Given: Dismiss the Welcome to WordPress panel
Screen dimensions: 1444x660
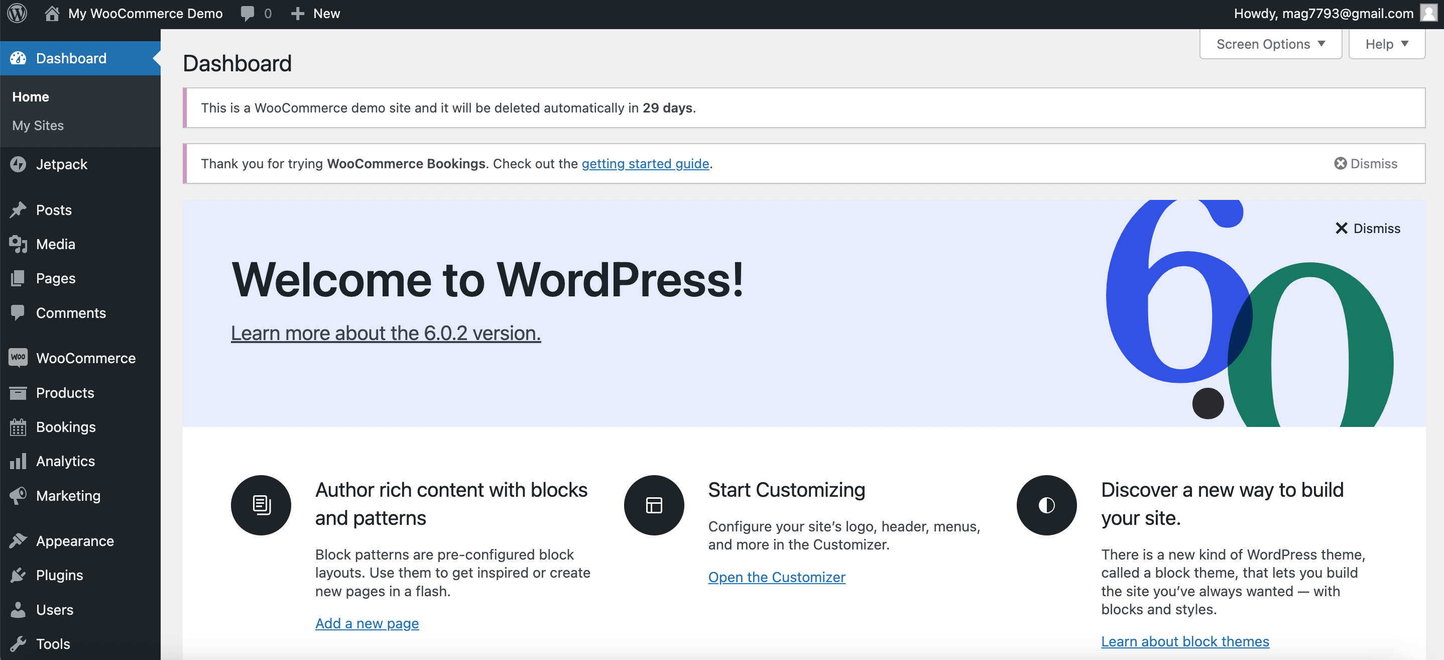Looking at the screenshot, I should click(1367, 228).
